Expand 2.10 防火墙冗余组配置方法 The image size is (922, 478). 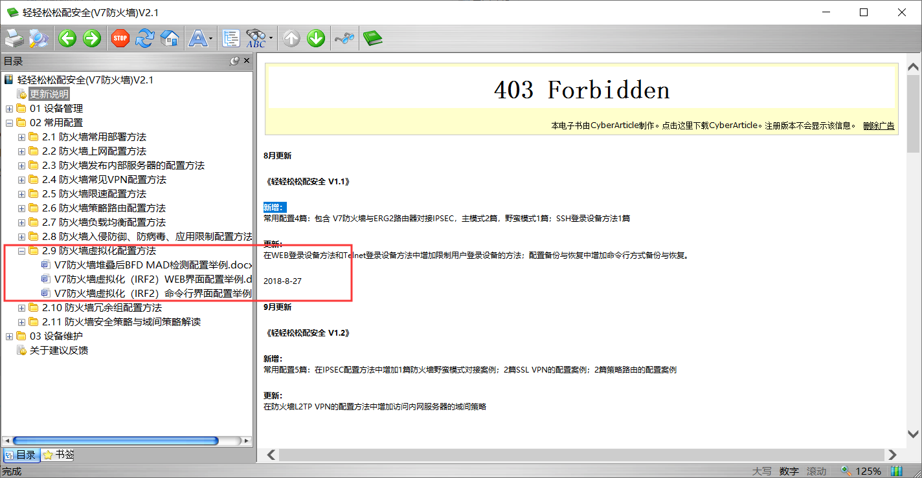click(x=21, y=308)
